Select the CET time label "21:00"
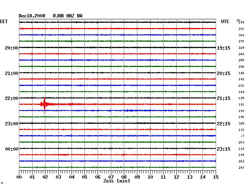Viewport: 246px width, 187px height. (12, 73)
